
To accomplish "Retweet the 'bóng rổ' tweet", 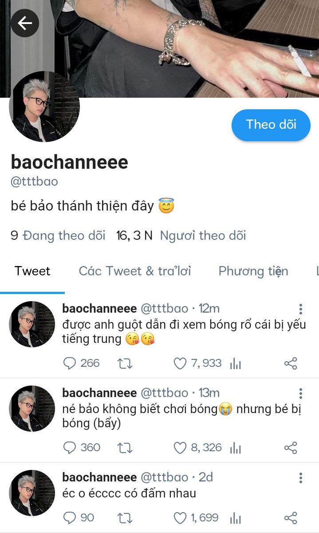I will pos(125,364).
